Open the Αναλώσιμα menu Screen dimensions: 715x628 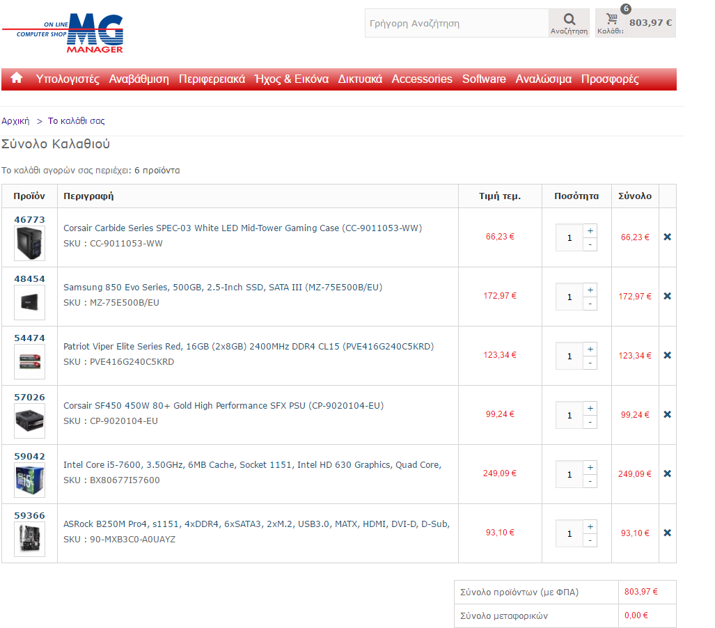543,79
